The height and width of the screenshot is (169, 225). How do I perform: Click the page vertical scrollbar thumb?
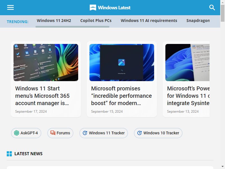coord(222,13)
